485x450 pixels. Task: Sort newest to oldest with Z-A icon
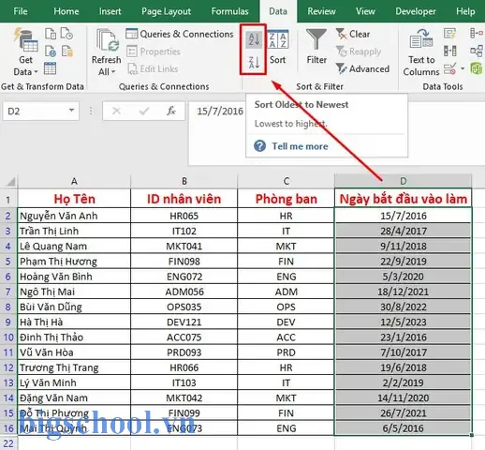pyautogui.click(x=254, y=63)
